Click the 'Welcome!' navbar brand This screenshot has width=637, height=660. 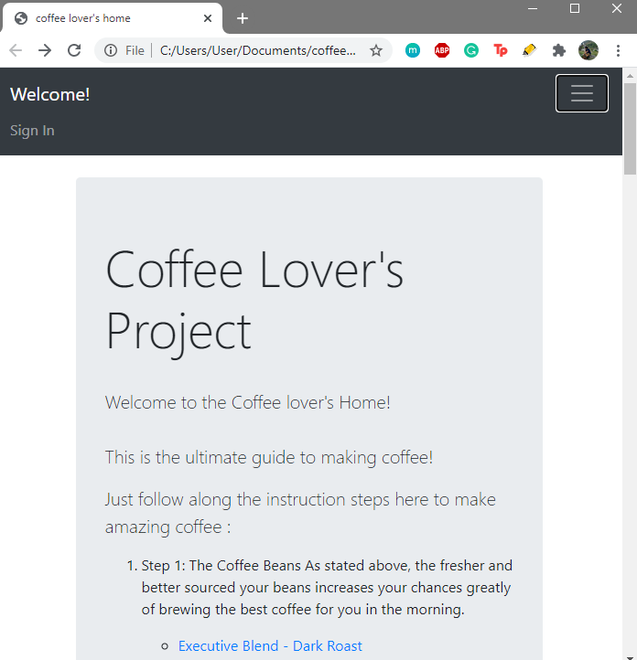click(x=49, y=94)
